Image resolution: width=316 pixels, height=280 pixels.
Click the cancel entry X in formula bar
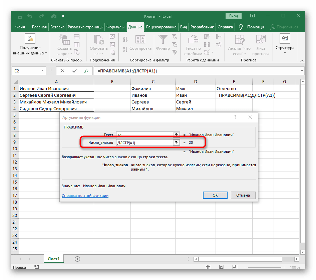(x=62, y=71)
